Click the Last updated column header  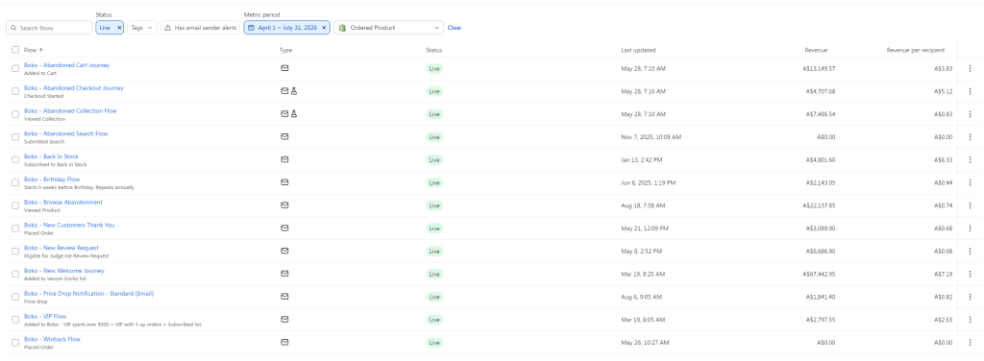[x=638, y=50]
